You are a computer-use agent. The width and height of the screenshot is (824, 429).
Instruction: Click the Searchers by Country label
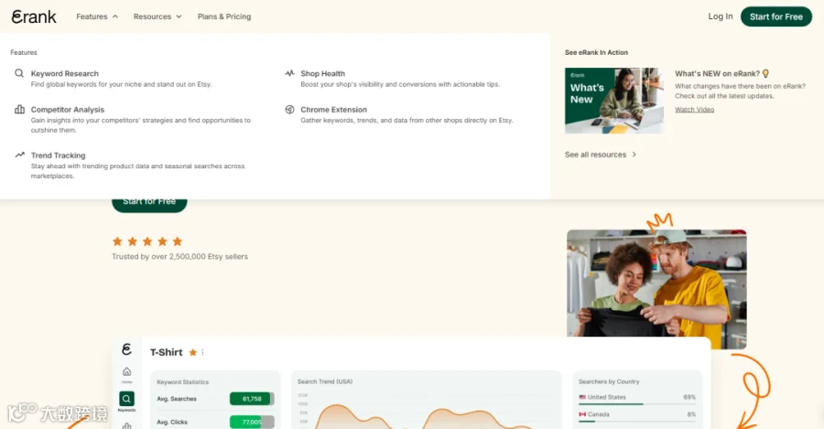point(609,381)
